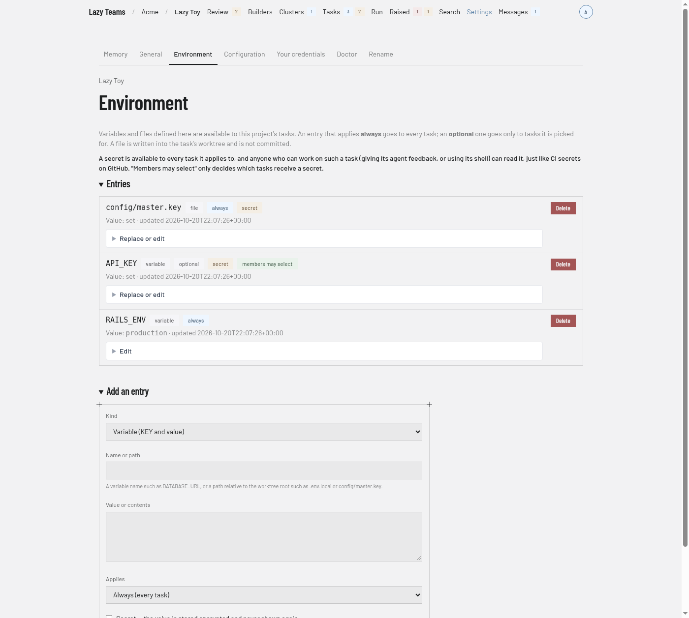Open Messages in top navigation

click(513, 12)
